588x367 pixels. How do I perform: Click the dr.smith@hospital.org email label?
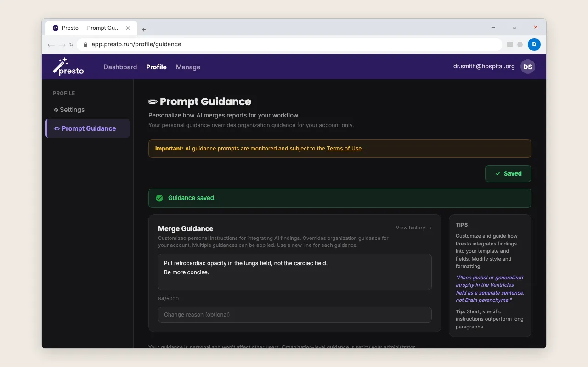(484, 66)
